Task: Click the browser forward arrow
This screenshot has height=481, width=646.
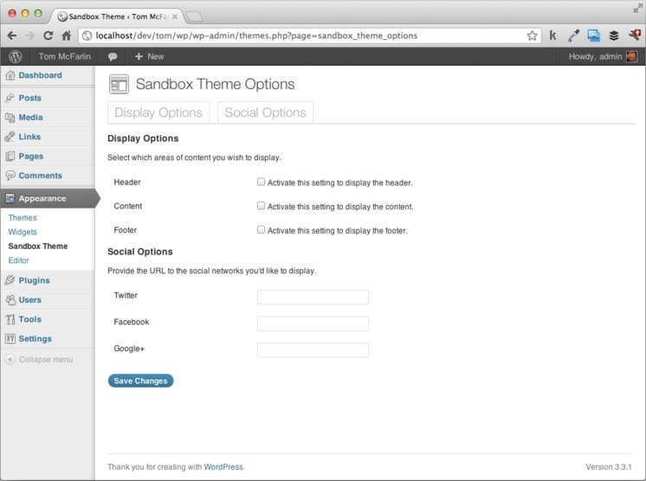Action: (x=29, y=35)
